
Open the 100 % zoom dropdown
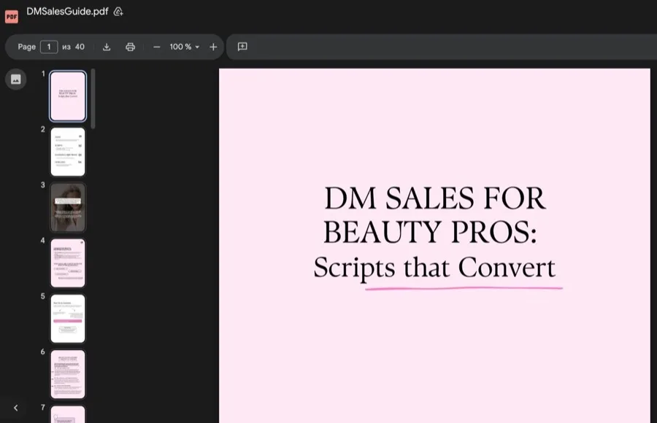185,47
